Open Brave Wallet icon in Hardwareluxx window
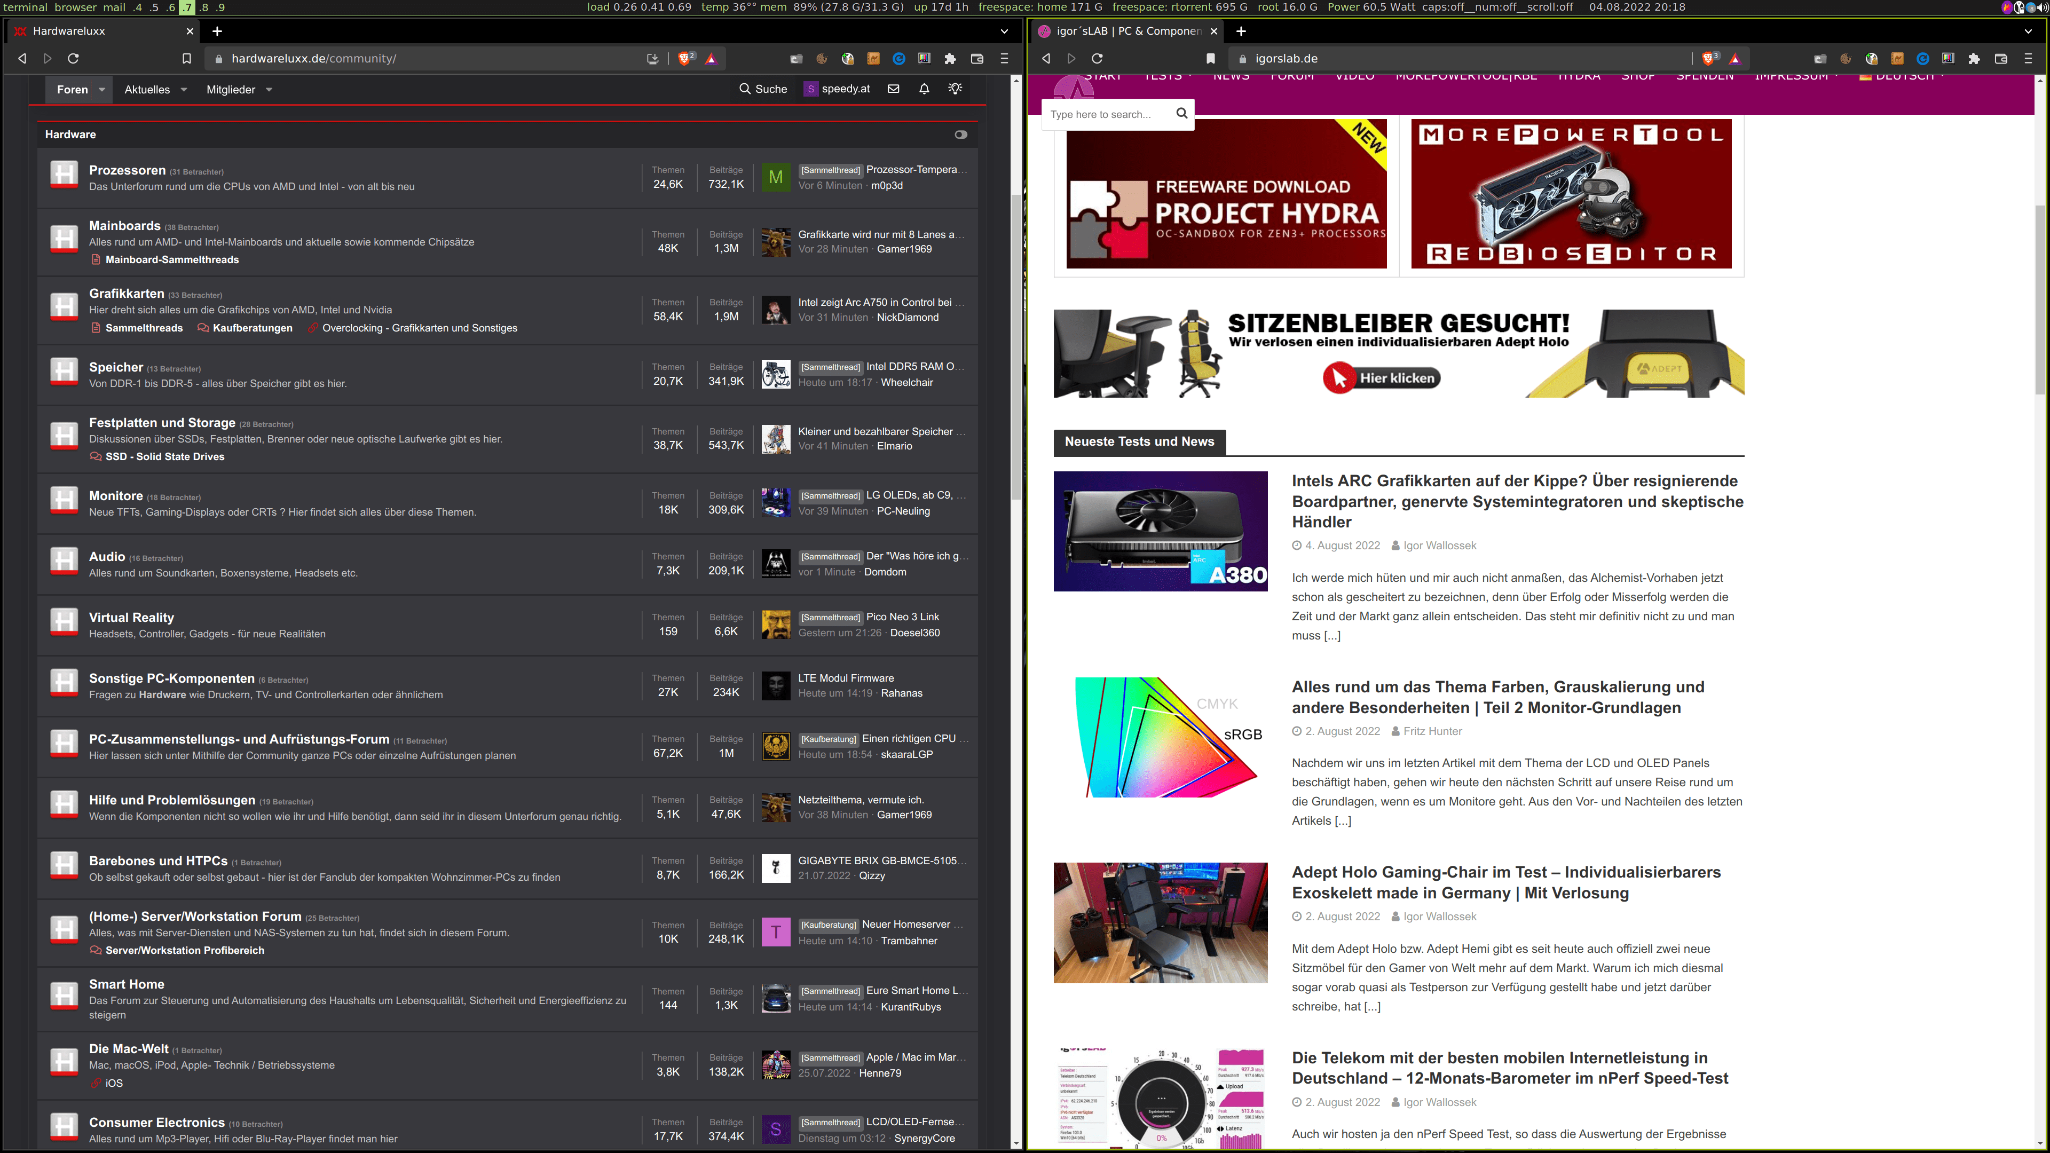Viewport: 2050px width, 1153px height. point(977,58)
